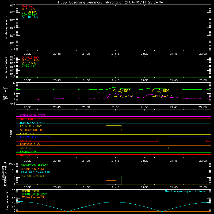Screen dimensions: 214x214
Task: Click the ATTENUATOR_STATE flag label
Action: tap(32, 116)
